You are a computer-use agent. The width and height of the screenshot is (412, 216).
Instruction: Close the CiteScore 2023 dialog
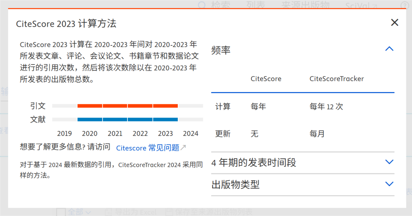394,23
